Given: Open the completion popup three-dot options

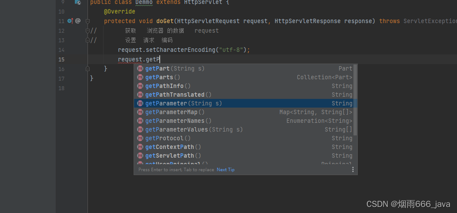Looking at the screenshot, I should click(x=353, y=169).
